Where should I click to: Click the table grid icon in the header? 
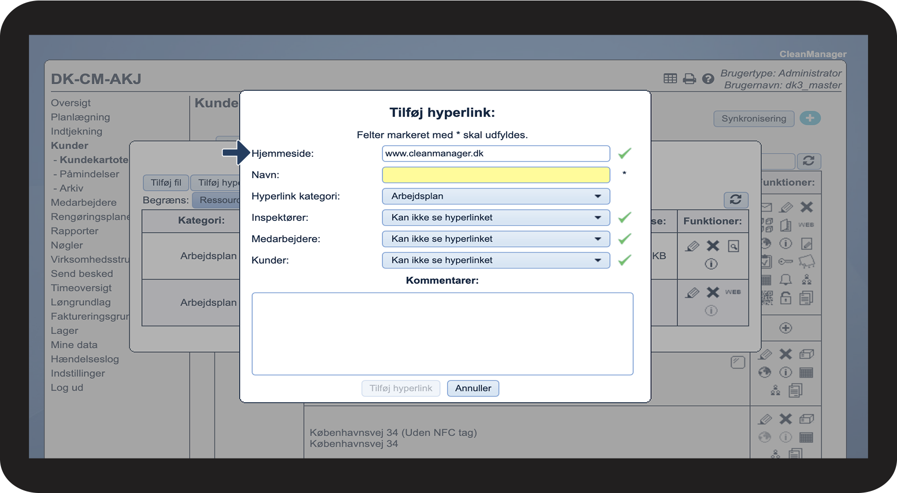670,79
